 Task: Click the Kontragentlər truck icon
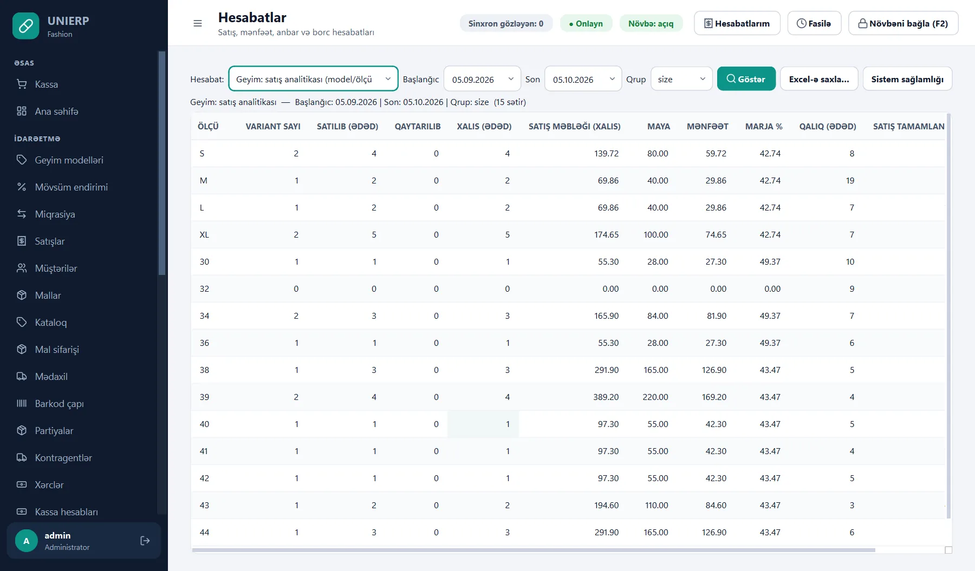pos(22,457)
